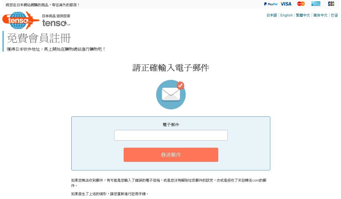The height and width of the screenshot is (199, 341).
Task: Change language to 한글
Action: coord(334,15)
